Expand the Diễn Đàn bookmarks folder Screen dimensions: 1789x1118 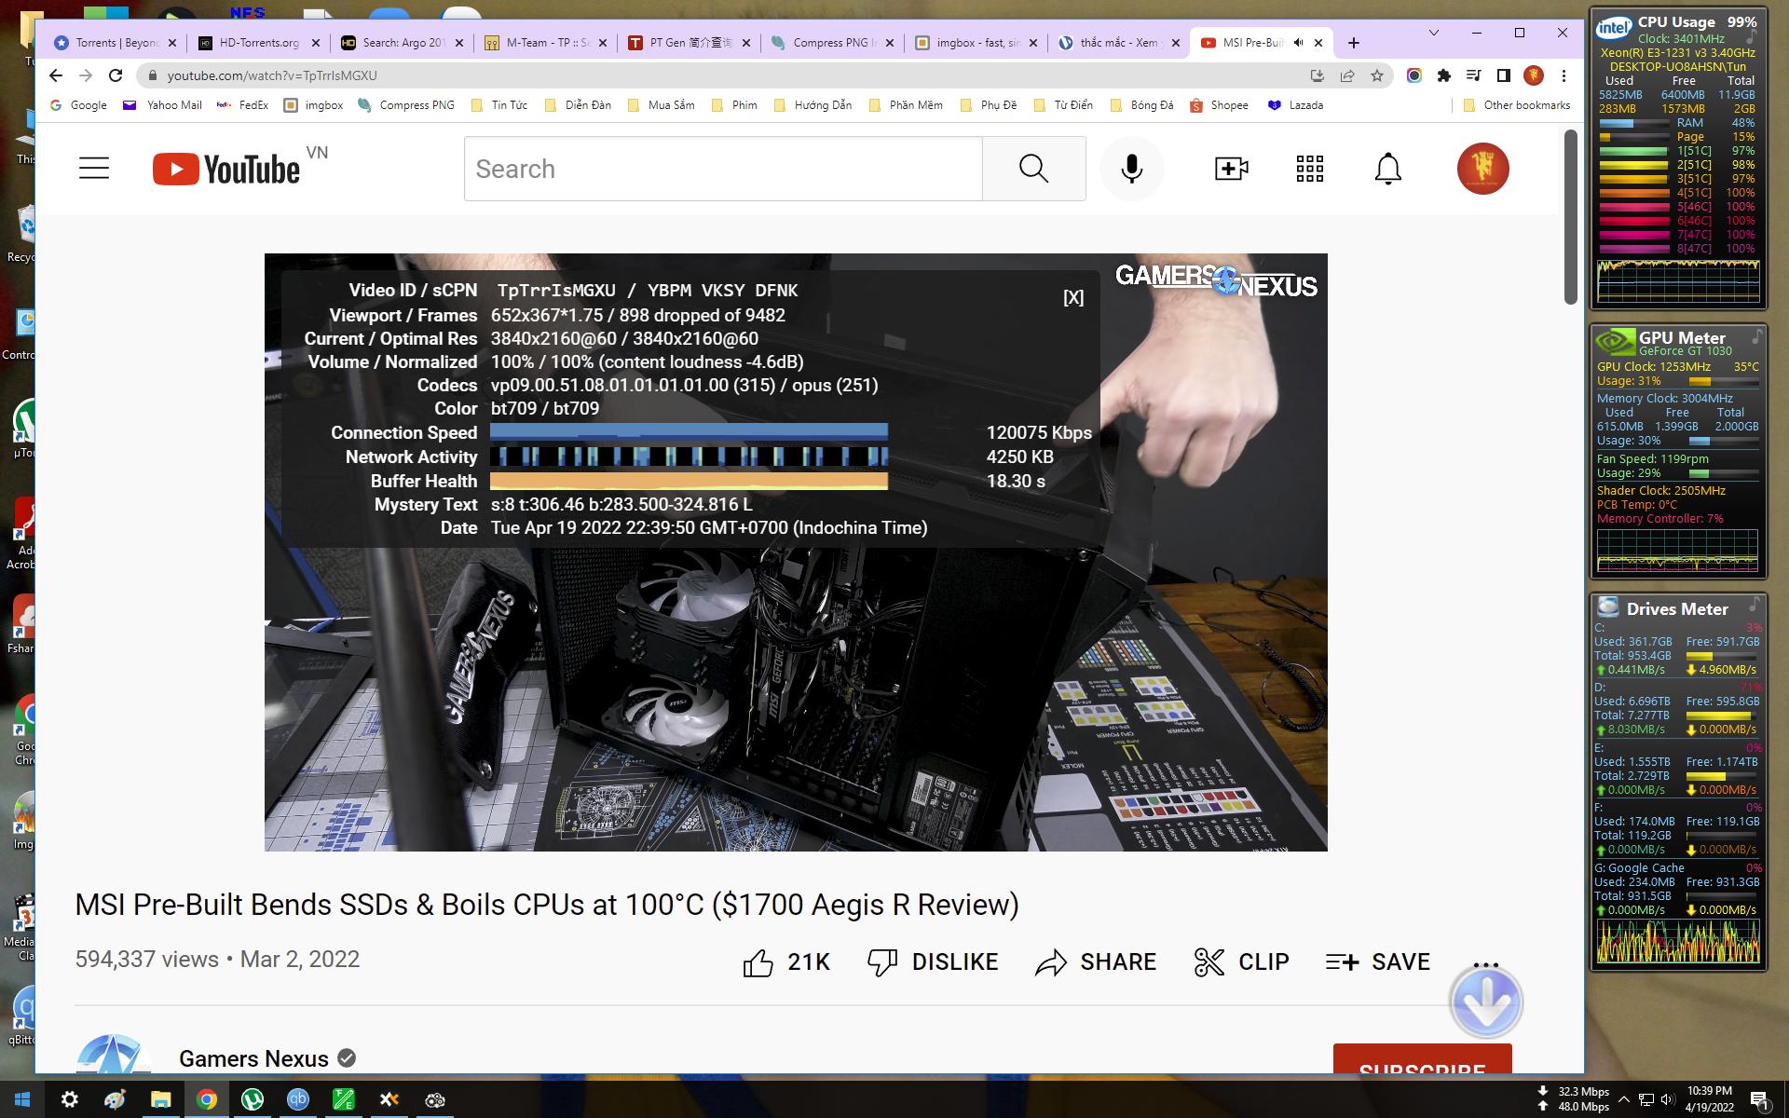pos(577,105)
